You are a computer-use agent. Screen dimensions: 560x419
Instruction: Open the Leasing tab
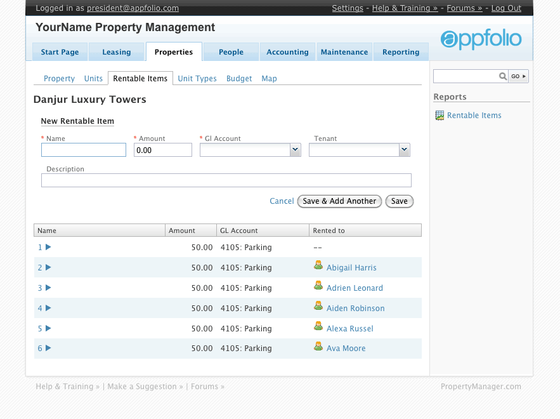pyautogui.click(x=117, y=52)
